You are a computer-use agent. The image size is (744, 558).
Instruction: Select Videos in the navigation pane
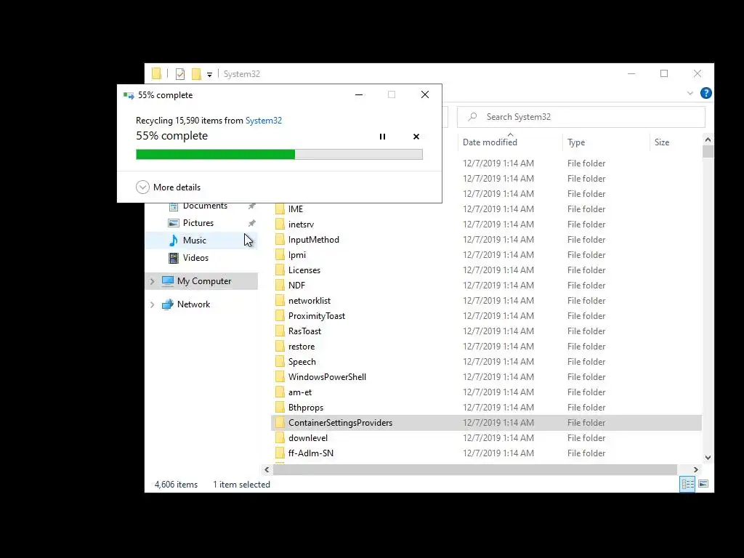(x=195, y=258)
